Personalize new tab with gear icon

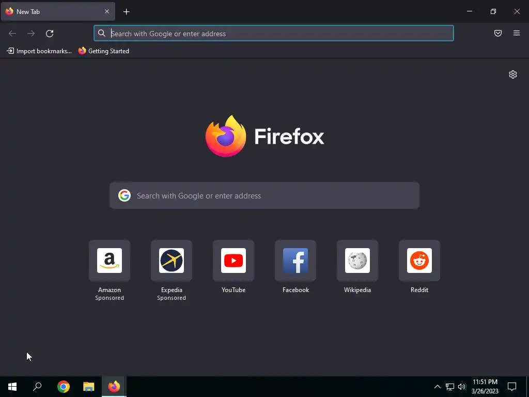coord(513,74)
